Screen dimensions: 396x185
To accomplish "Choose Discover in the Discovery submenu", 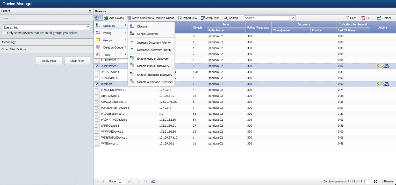I will pos(152,26).
